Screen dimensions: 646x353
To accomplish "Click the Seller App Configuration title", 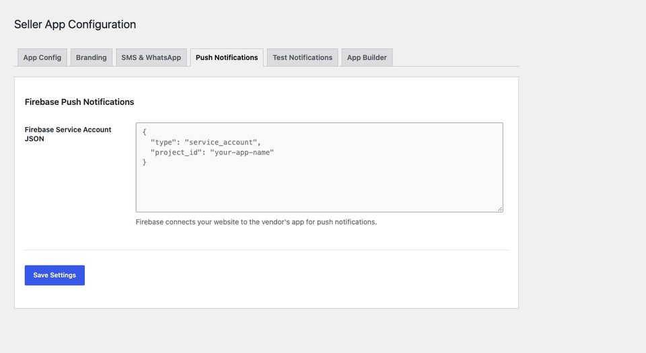I will [x=75, y=24].
